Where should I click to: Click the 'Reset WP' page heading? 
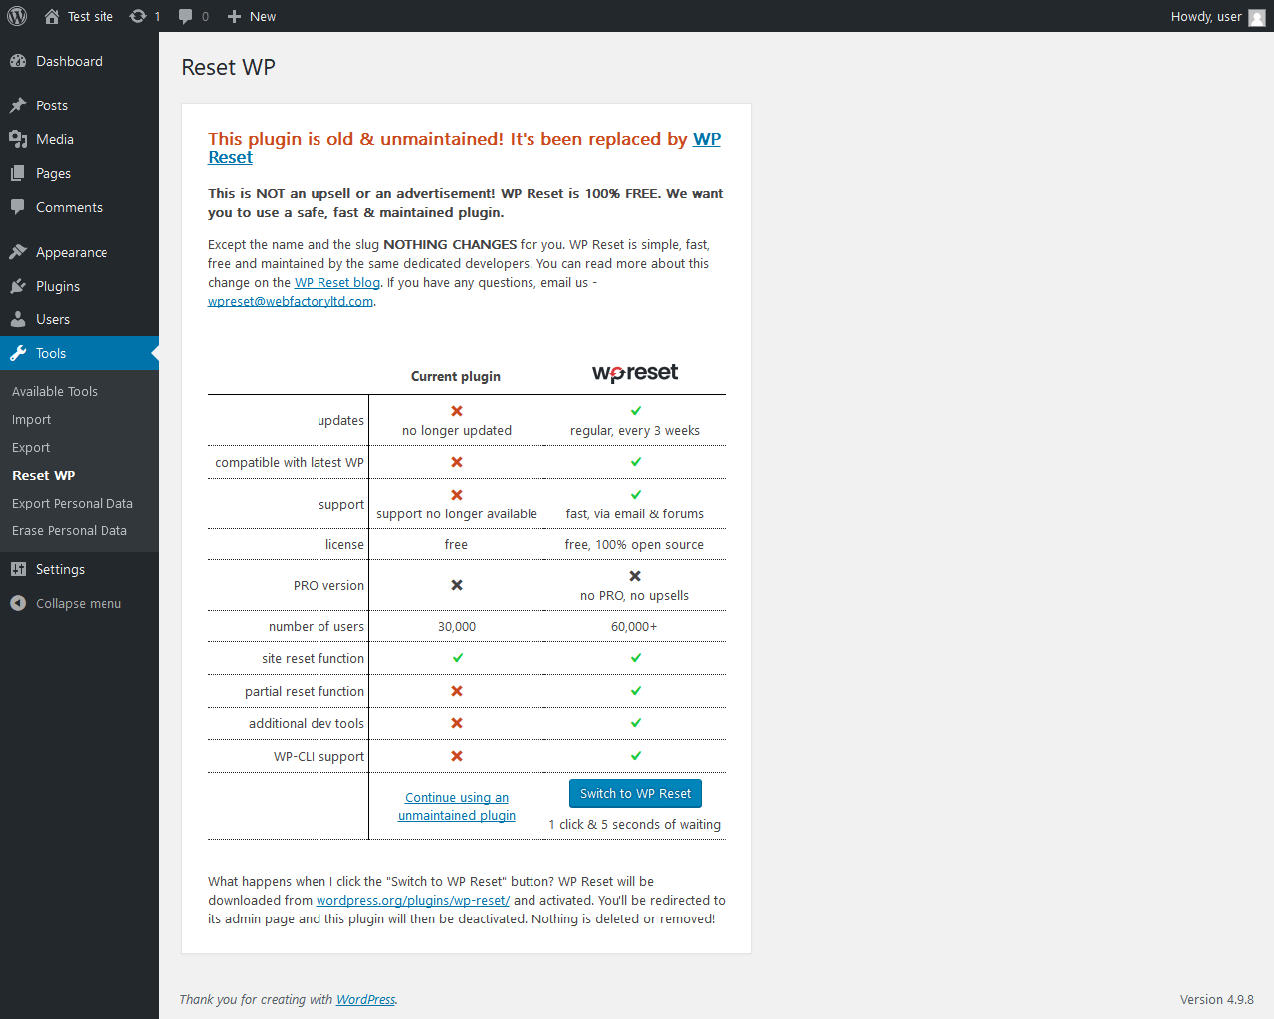[x=228, y=67]
